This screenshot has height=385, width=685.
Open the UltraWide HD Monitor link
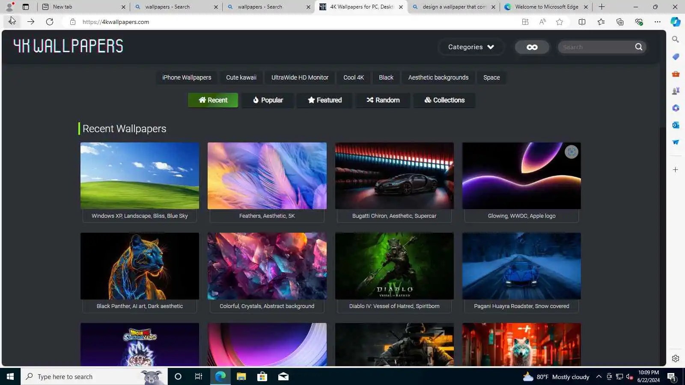[300, 77]
